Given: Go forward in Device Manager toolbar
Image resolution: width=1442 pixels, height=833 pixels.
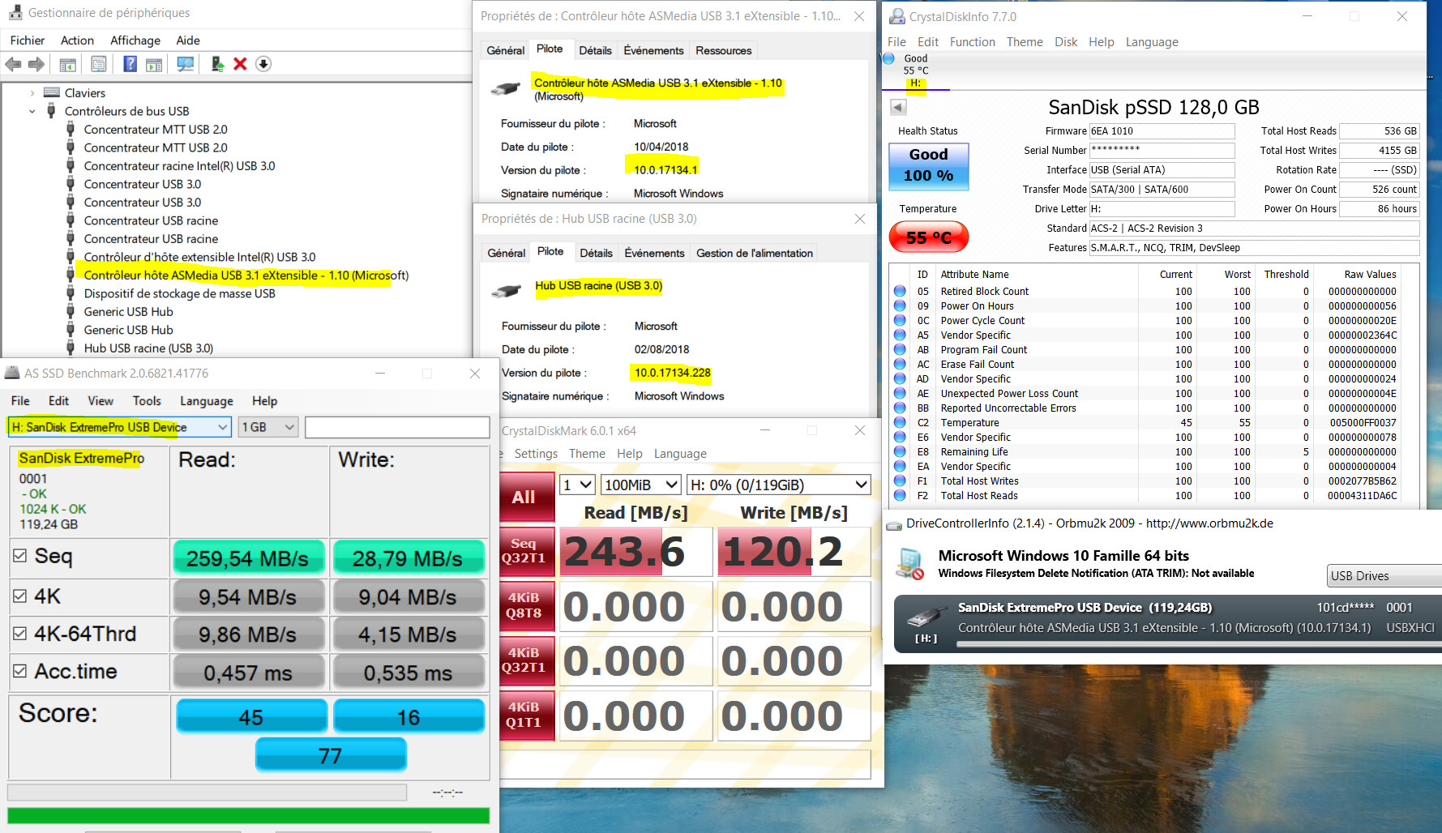Looking at the screenshot, I should point(36,64).
